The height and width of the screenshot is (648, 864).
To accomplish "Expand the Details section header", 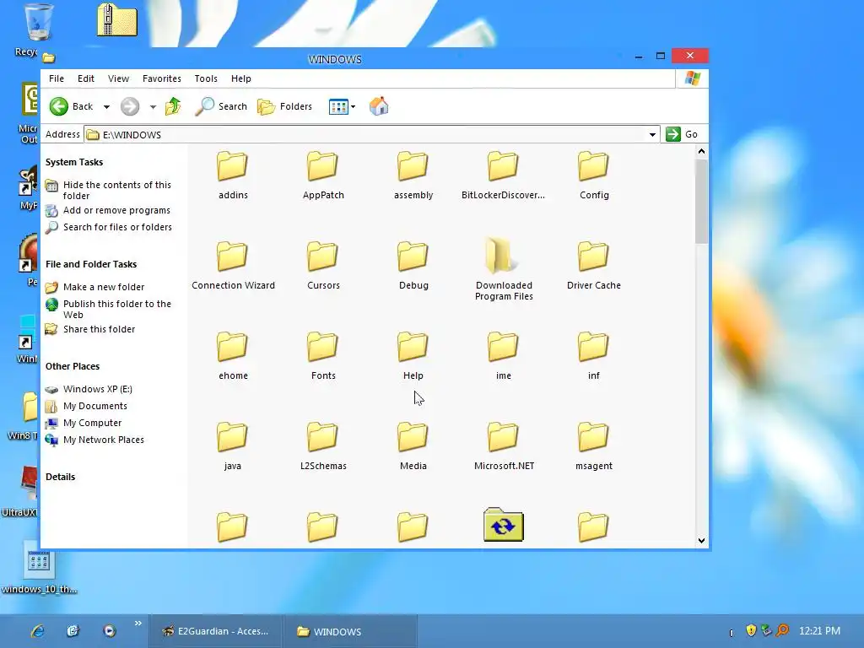I will pos(60,477).
